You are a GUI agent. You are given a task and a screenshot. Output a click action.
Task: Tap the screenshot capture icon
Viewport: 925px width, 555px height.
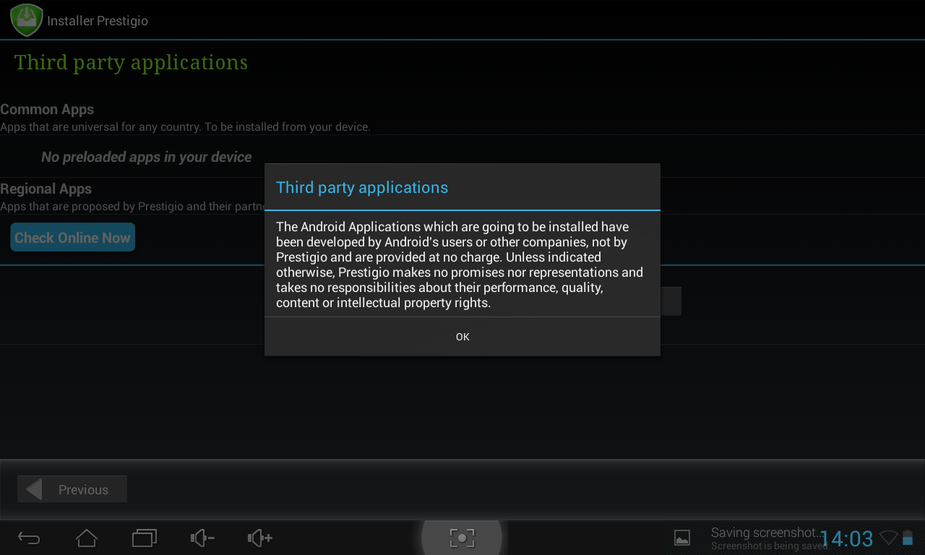click(x=462, y=538)
